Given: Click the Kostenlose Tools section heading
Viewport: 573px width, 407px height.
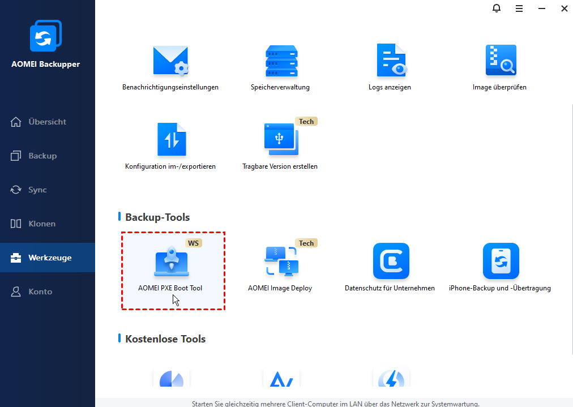Looking at the screenshot, I should click(165, 339).
